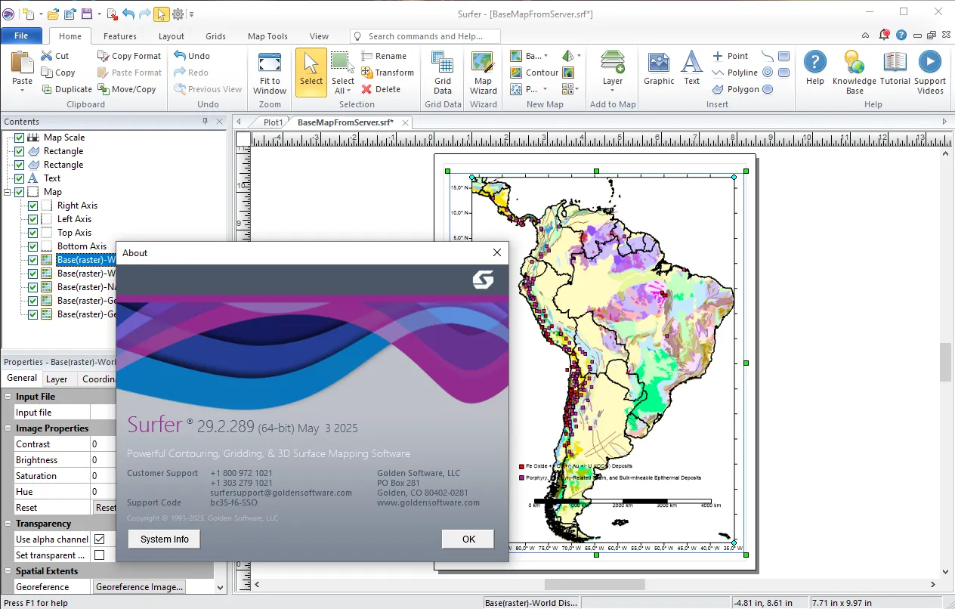Click the Search commands and Help field
Viewport: 955px width, 609px height.
click(427, 36)
